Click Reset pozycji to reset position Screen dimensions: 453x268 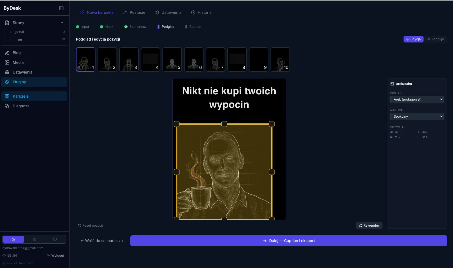tap(90, 225)
